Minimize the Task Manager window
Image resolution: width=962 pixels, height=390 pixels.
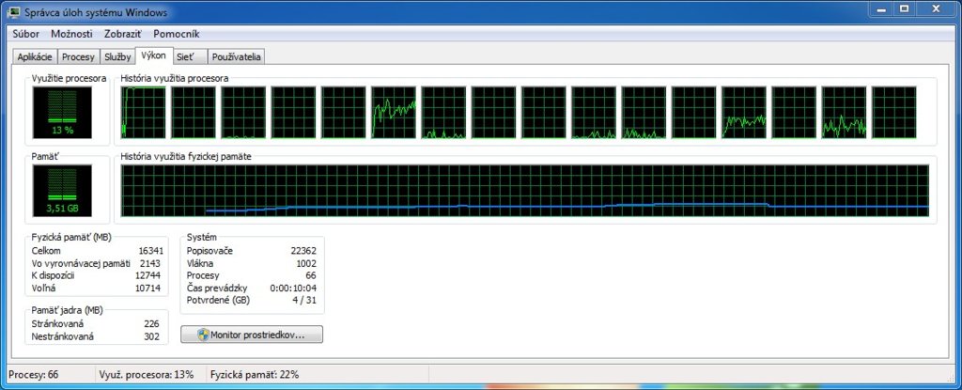click(879, 8)
